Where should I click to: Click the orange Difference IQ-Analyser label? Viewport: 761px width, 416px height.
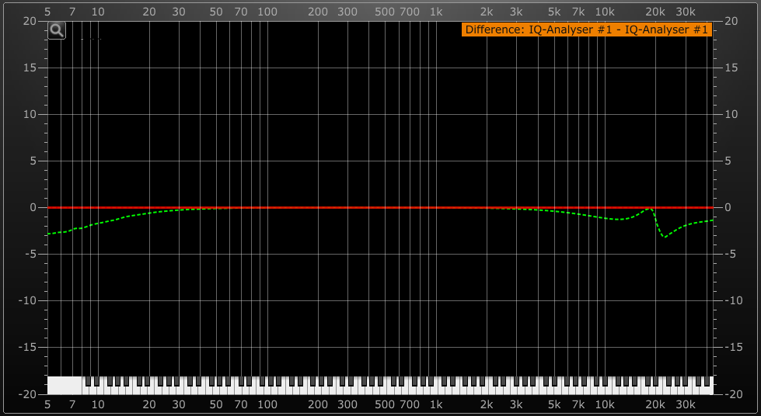(x=586, y=30)
